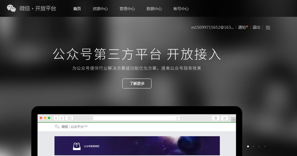Click the mockup browser address bar
297x156 pixels.
tap(136, 118)
